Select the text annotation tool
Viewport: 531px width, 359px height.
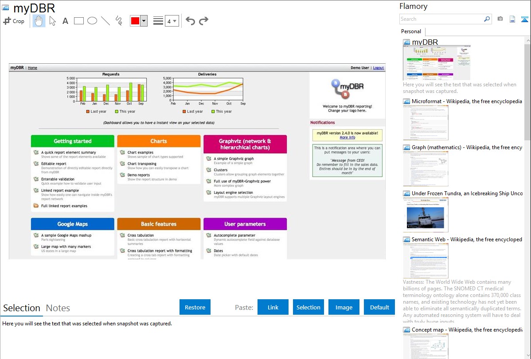coord(65,21)
